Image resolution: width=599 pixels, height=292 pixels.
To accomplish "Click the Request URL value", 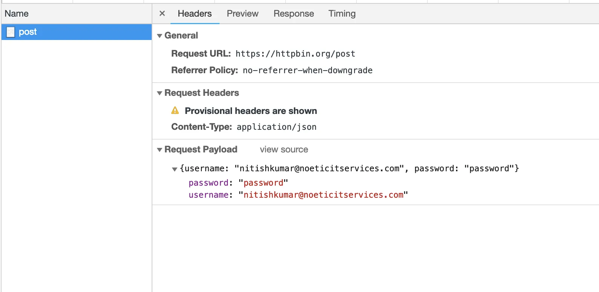I will point(295,54).
